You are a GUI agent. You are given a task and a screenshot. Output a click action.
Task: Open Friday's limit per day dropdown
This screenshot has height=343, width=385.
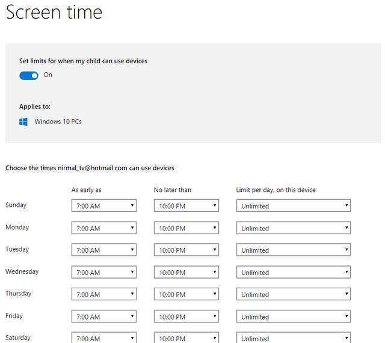pos(294,317)
